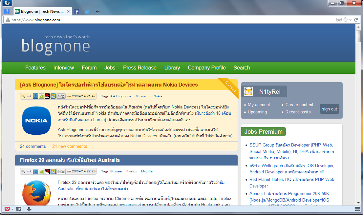Open the Pocket button dropdown arrow
Screen dimensions: 363x215
[12, 209]
